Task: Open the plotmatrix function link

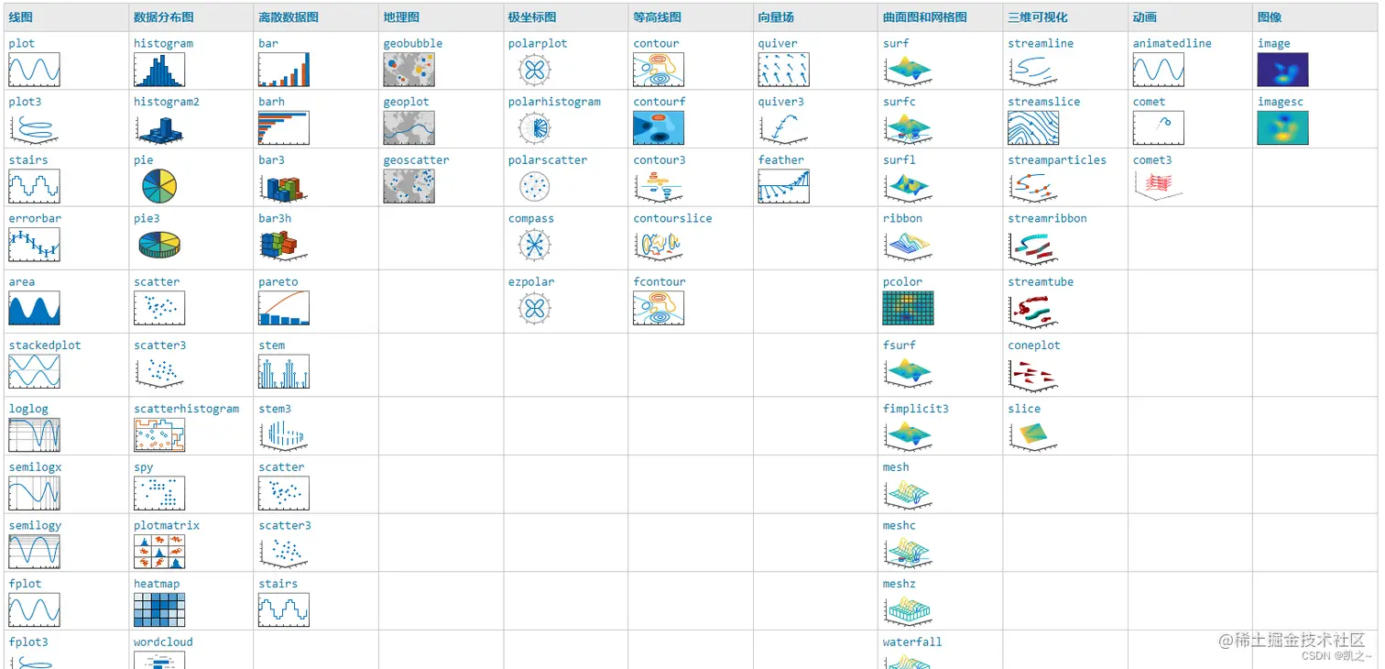Action: coord(167,525)
